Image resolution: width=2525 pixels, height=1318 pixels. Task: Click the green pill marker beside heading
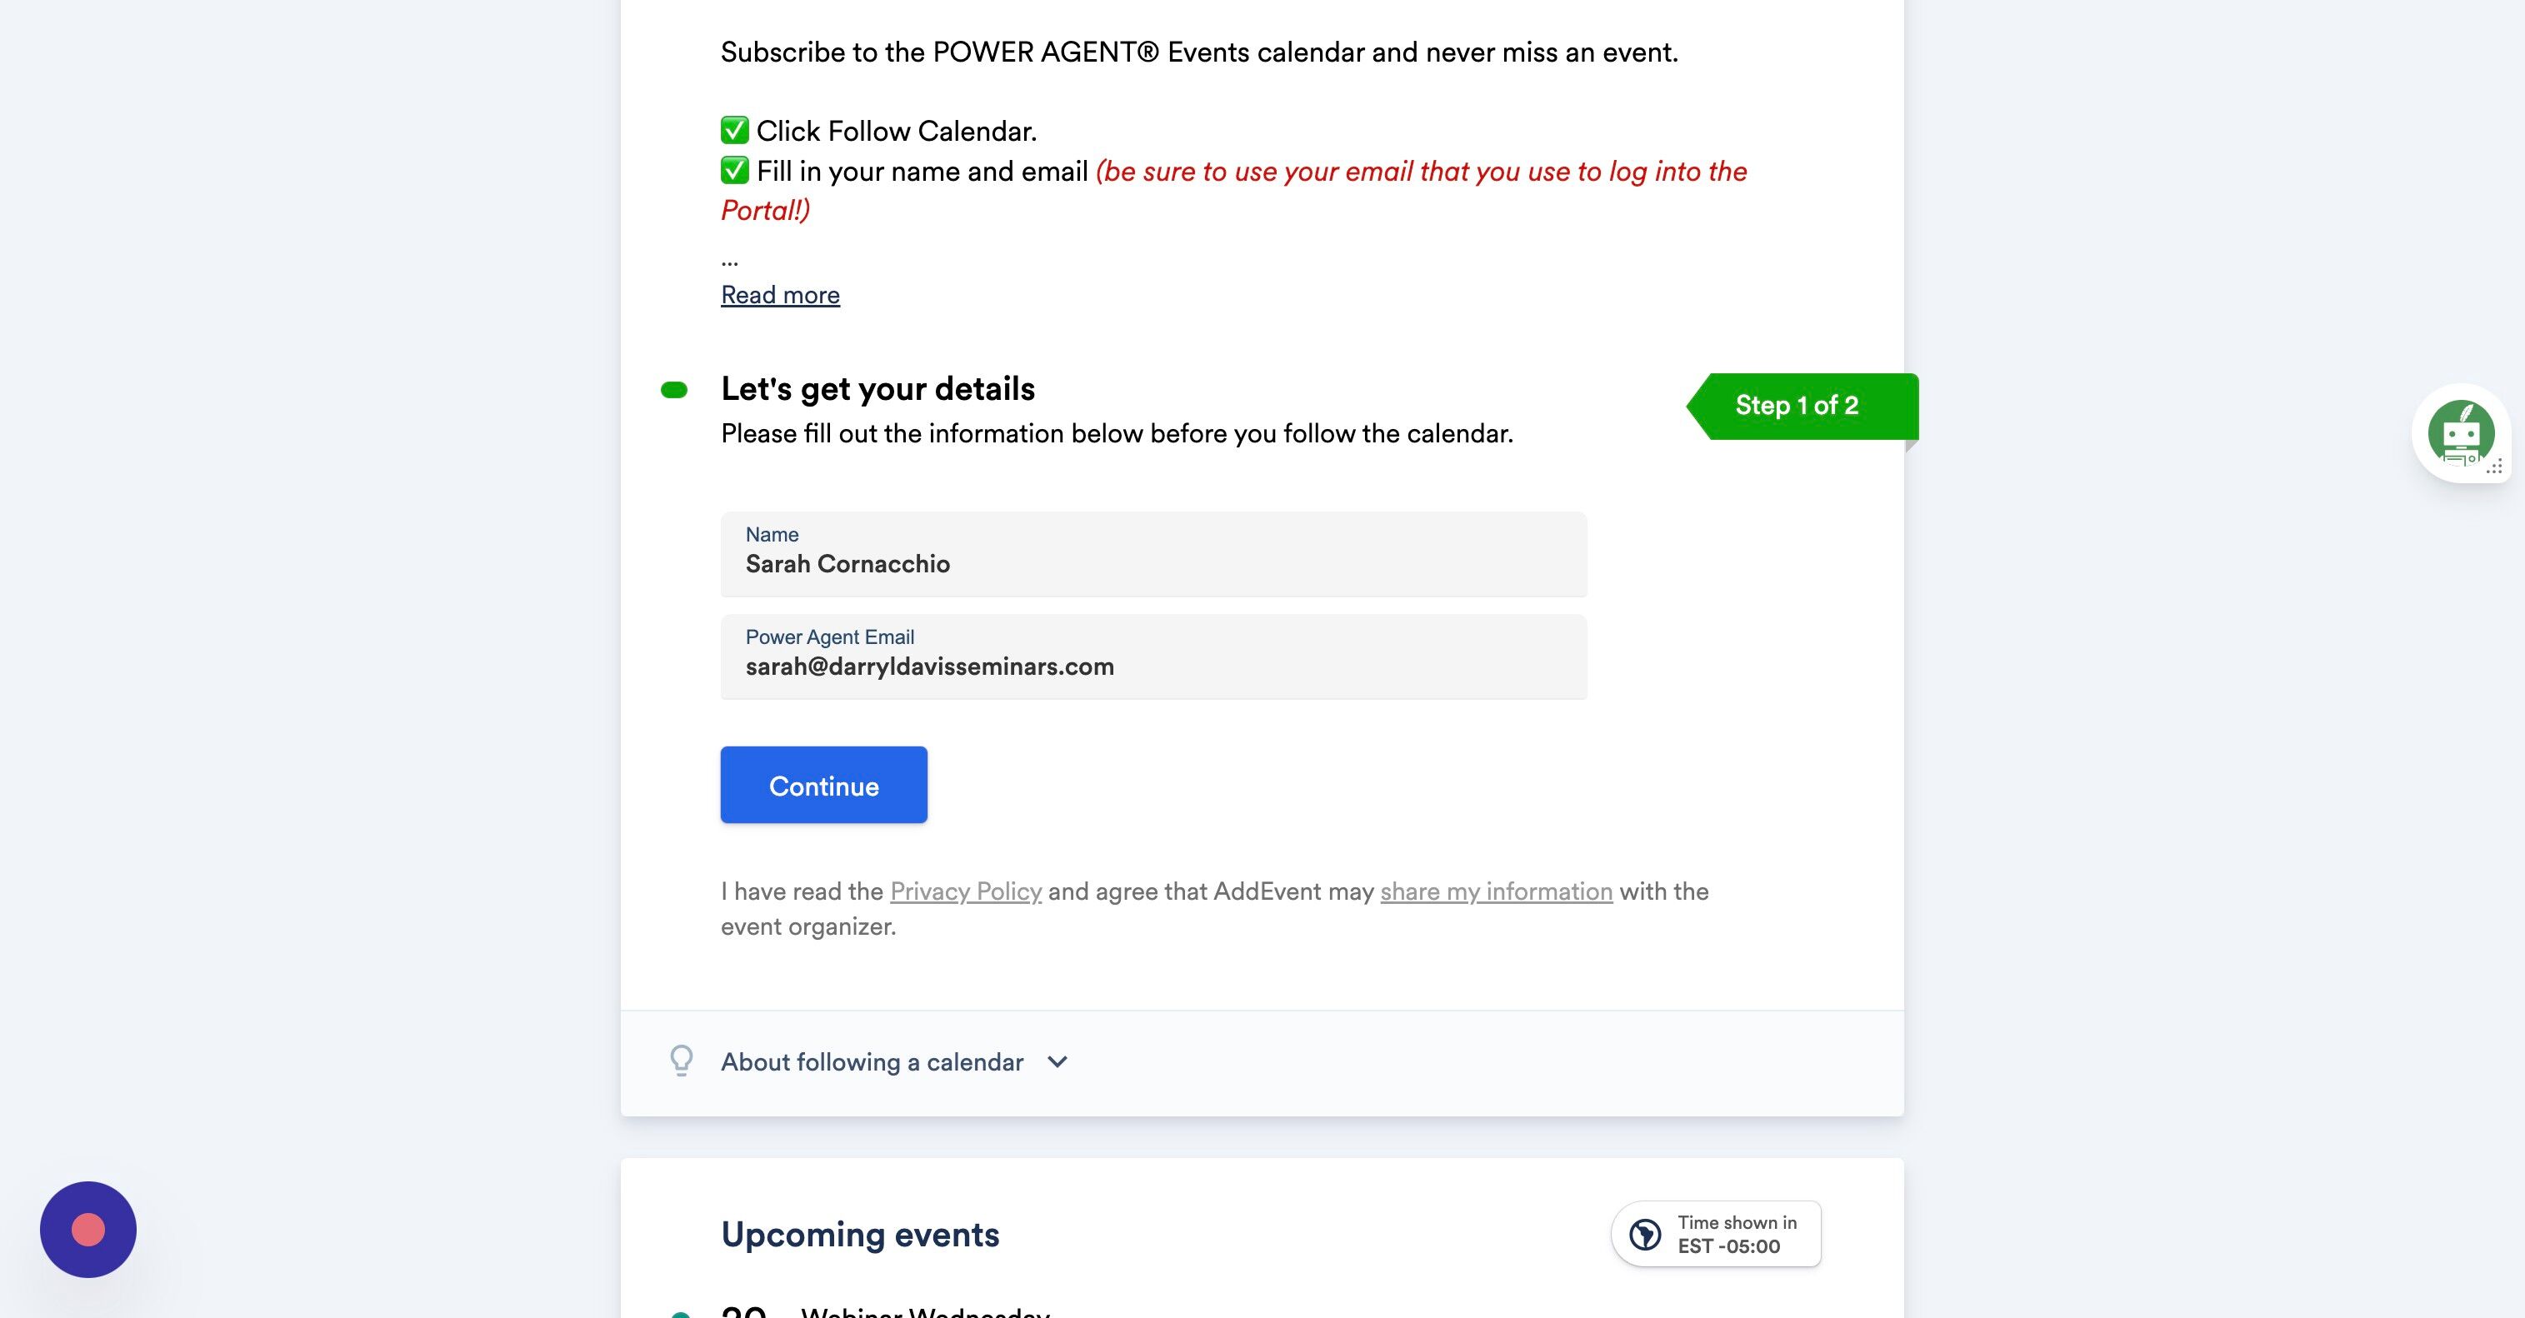pos(674,390)
